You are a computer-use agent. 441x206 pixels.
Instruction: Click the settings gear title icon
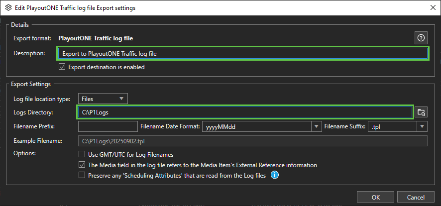8,8
